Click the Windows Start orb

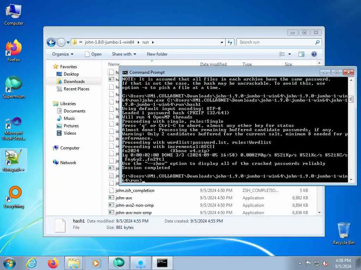10,263
